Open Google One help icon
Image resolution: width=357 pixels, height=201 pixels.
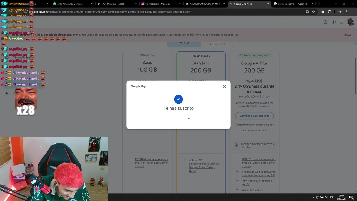(325, 22)
